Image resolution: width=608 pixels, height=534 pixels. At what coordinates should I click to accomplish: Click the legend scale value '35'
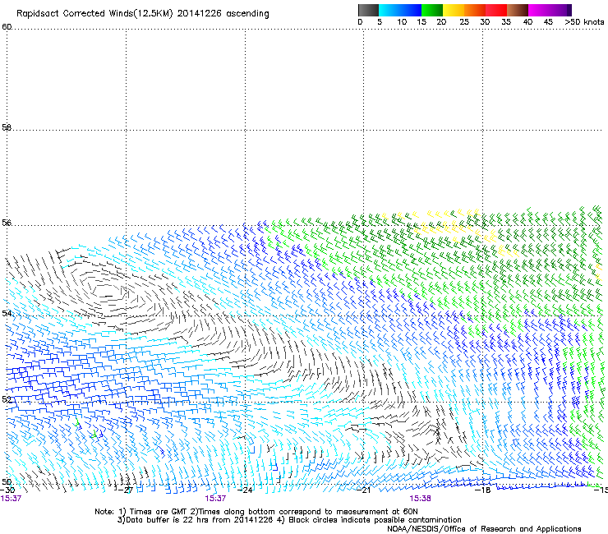click(506, 22)
